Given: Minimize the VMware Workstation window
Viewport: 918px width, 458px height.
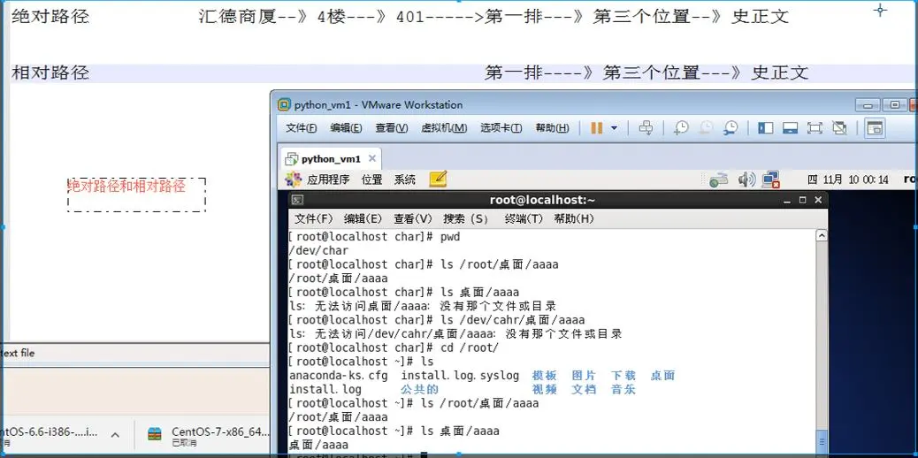Looking at the screenshot, I should click(x=868, y=105).
